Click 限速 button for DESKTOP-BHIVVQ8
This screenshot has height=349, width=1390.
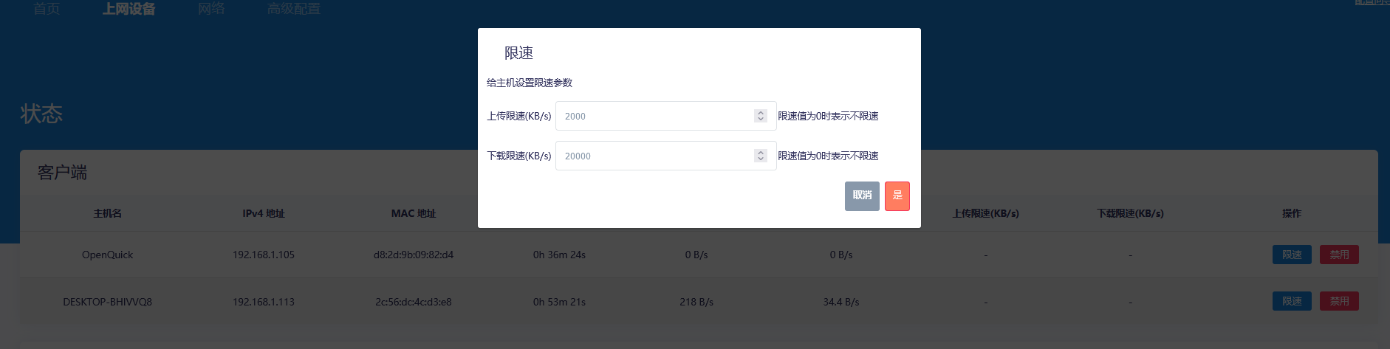(1292, 301)
